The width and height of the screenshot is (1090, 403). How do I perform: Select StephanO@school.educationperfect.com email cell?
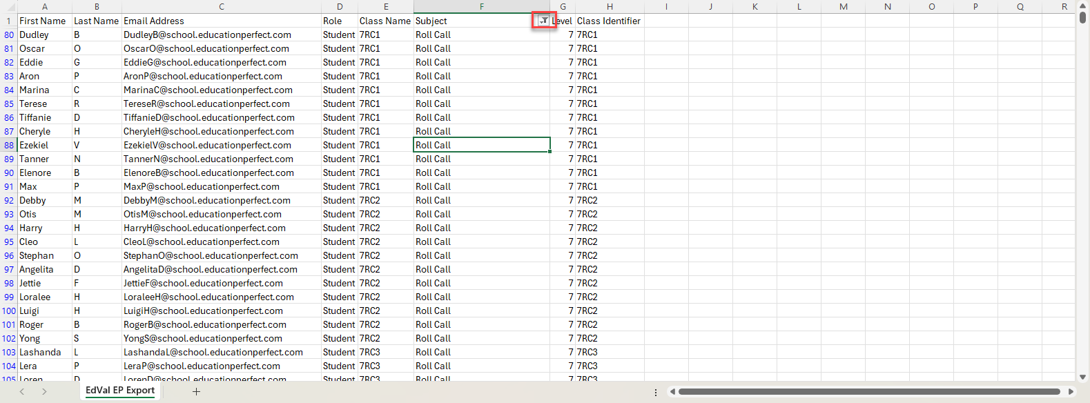(x=222, y=255)
